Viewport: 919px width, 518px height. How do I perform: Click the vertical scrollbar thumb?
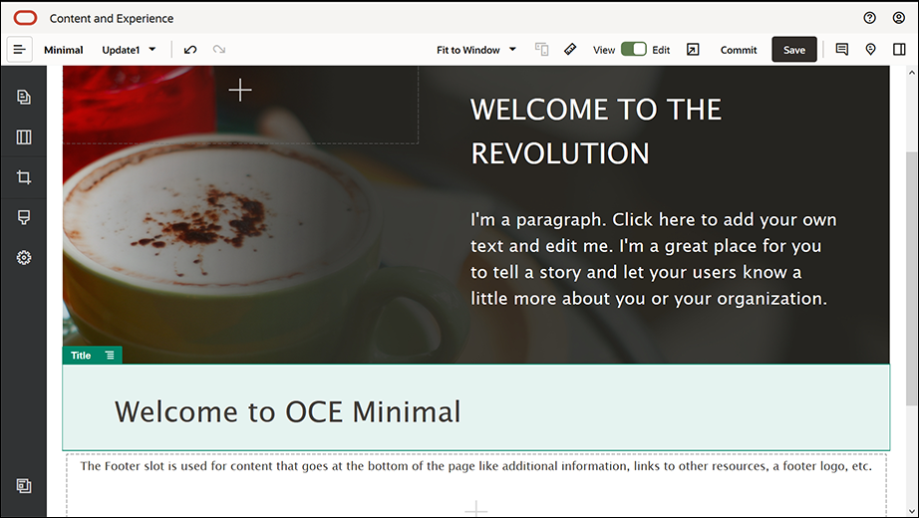tap(911, 278)
